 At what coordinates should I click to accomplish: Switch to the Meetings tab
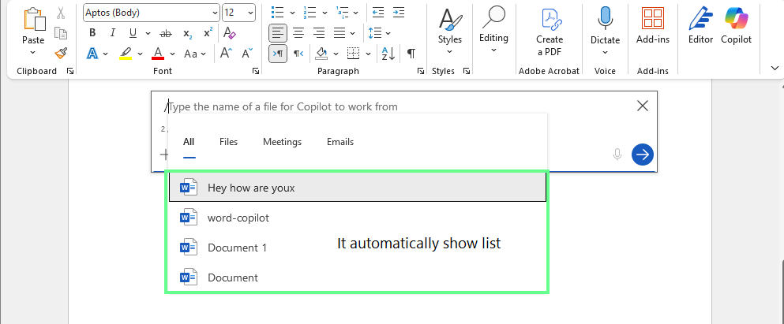283,142
